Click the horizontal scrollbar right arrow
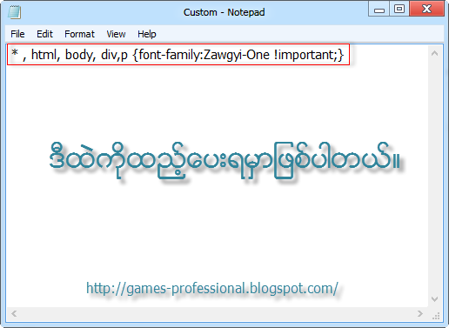449x328 pixels. pos(420,313)
